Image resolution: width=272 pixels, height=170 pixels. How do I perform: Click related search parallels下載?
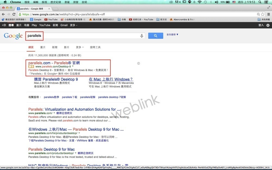tap(70, 97)
